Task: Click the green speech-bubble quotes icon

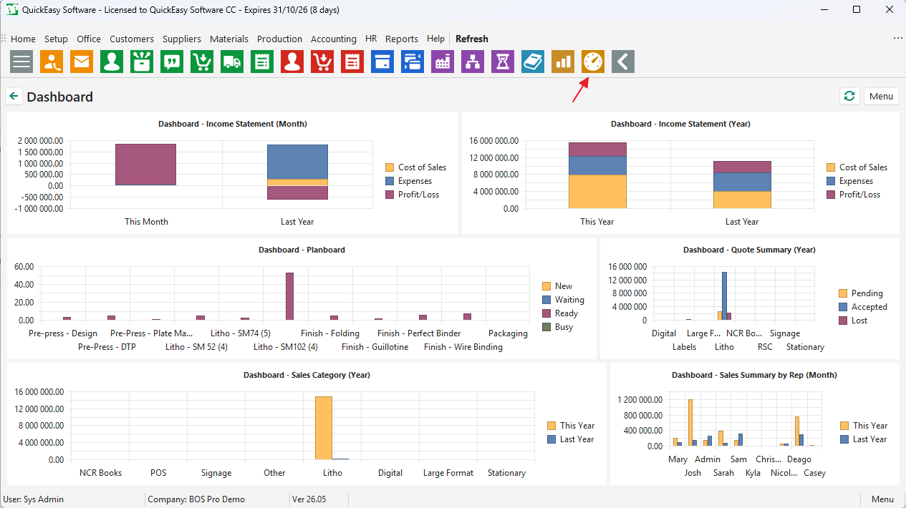Action: tap(173, 62)
